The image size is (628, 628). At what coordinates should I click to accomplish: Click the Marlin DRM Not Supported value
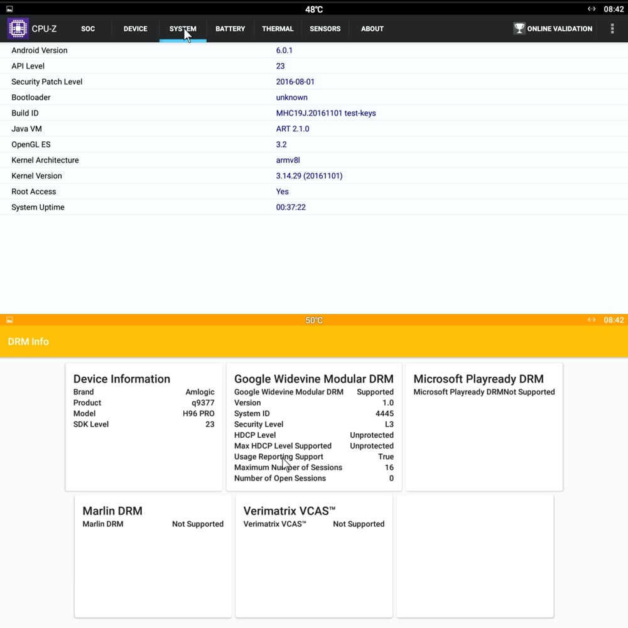point(197,524)
